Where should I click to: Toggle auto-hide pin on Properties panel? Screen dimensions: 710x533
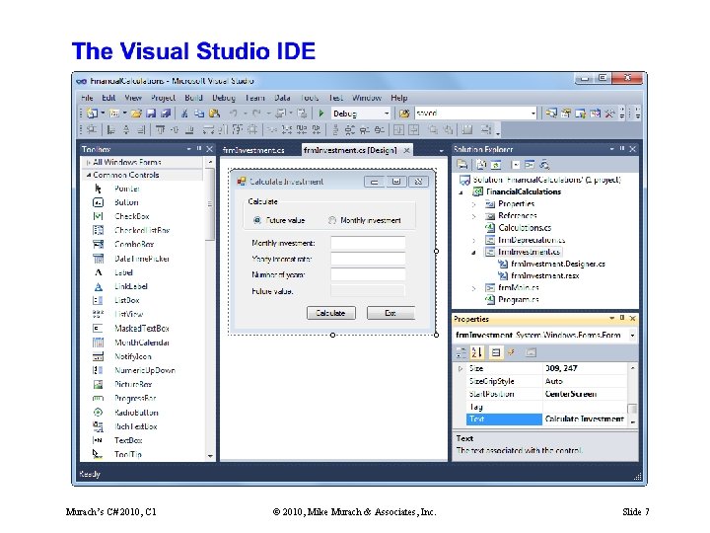coord(622,319)
